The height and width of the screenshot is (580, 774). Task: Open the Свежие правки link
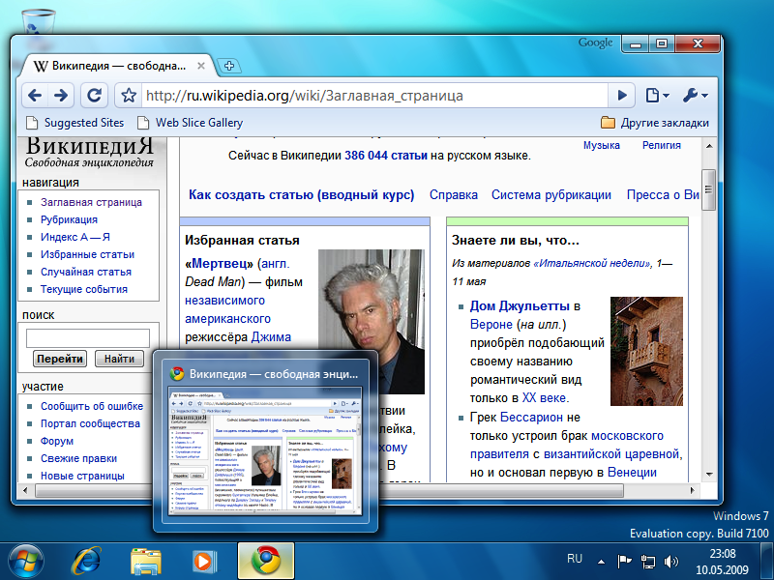tap(78, 458)
